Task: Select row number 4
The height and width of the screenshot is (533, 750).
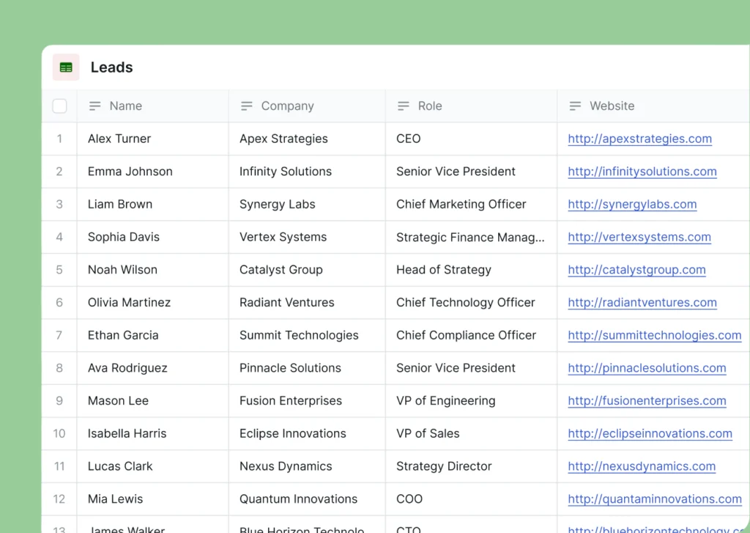Action: tap(59, 237)
